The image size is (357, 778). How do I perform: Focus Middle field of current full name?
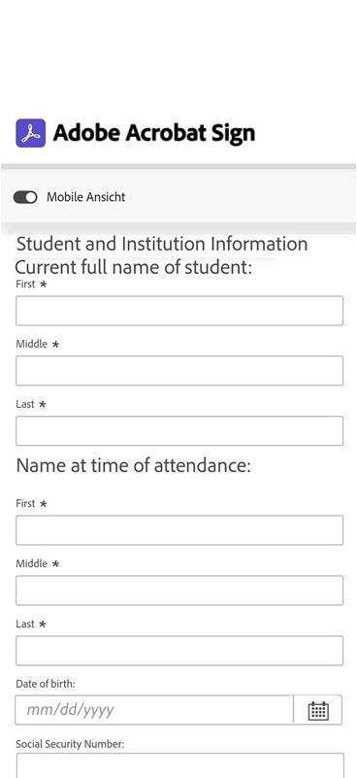tap(179, 371)
